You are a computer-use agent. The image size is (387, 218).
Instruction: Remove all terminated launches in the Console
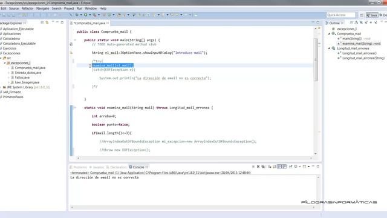tap(263, 167)
